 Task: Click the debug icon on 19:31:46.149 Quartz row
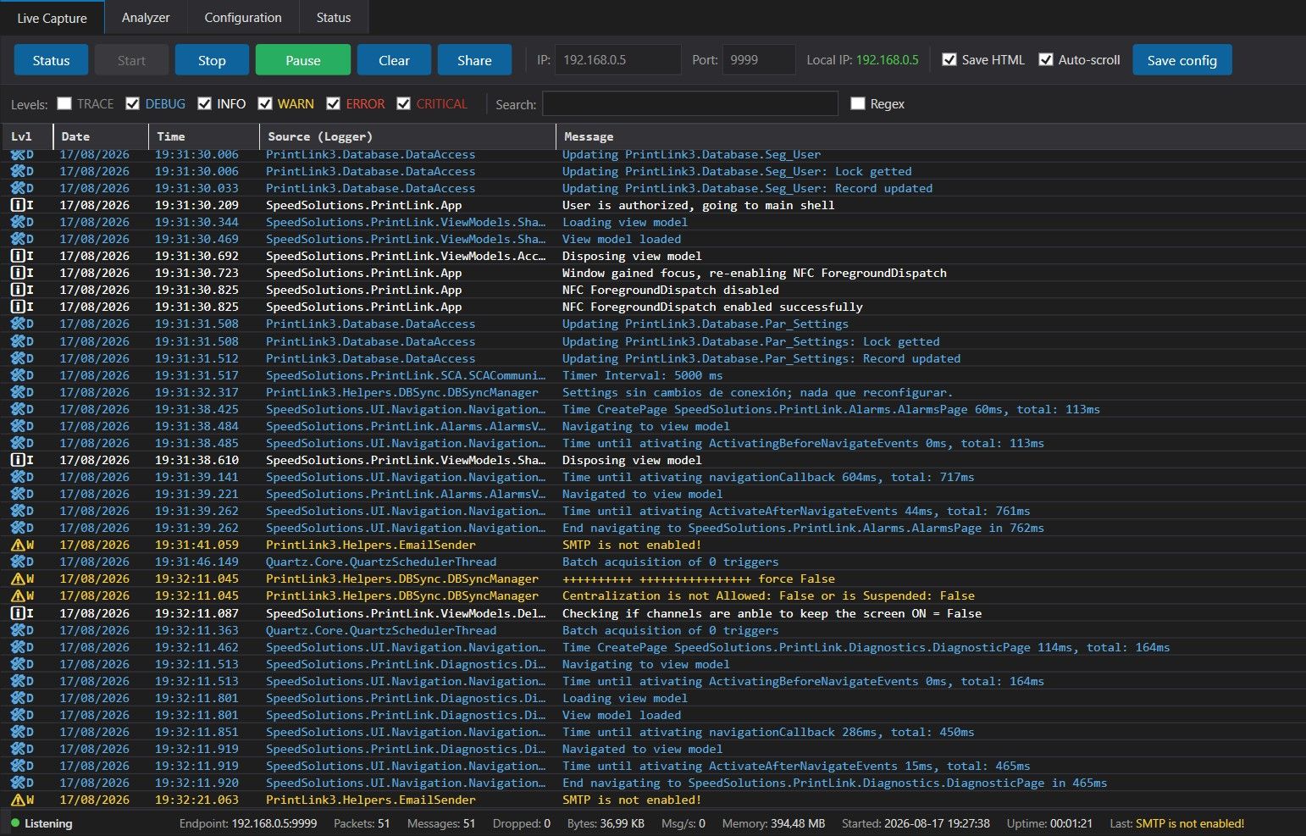pos(17,562)
